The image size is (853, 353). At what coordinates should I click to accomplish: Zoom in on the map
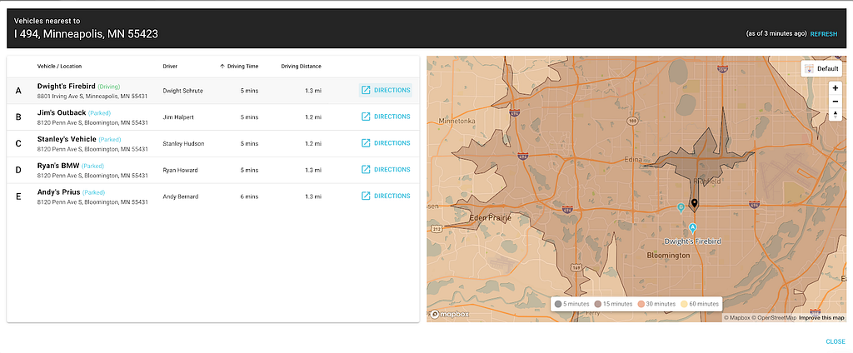pos(835,88)
